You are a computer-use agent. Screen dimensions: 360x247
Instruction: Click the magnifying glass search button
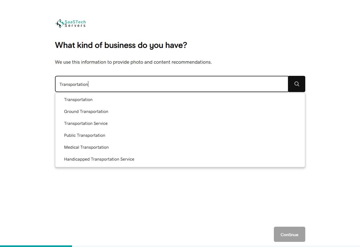[x=297, y=84]
